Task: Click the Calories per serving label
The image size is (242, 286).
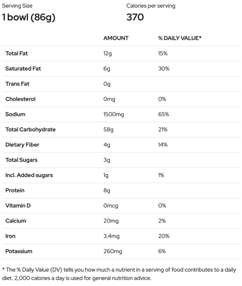Action: pyautogui.click(x=151, y=6)
